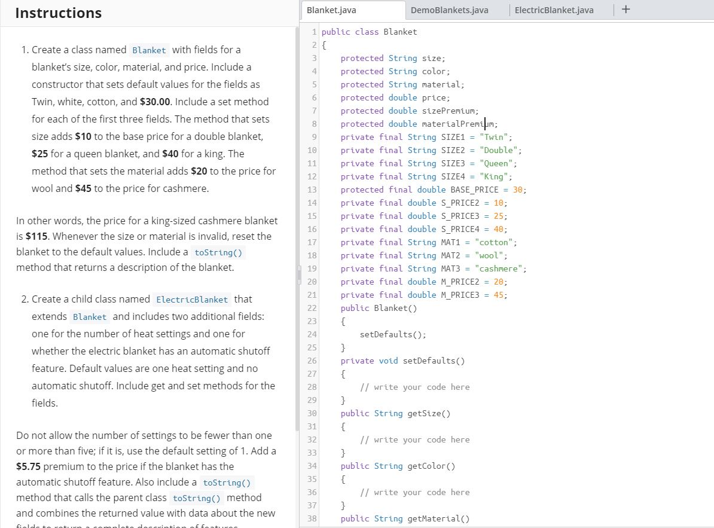
Task: Click the MAT3 = "cashmere" declaration line
Action: coord(433,269)
